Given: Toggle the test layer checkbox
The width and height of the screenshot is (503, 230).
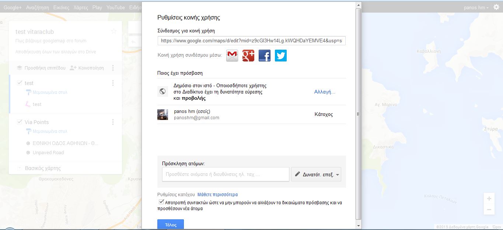Looking at the screenshot, I should 20,83.
